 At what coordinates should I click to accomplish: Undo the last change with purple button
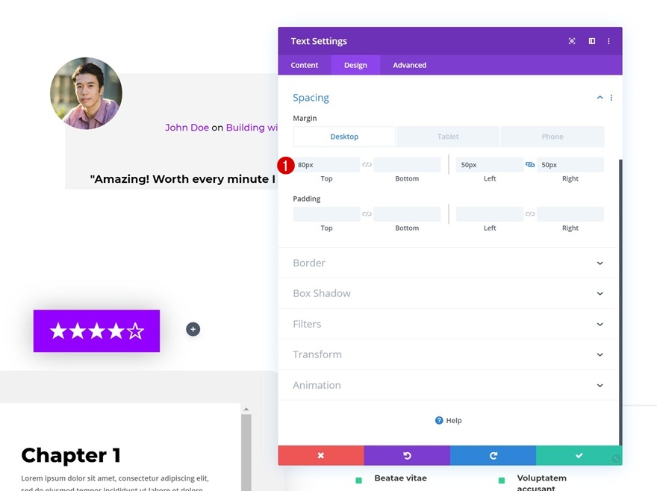[x=407, y=455]
